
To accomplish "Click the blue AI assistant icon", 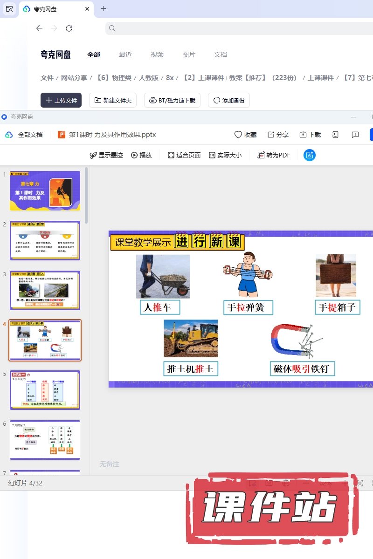I will [x=310, y=155].
